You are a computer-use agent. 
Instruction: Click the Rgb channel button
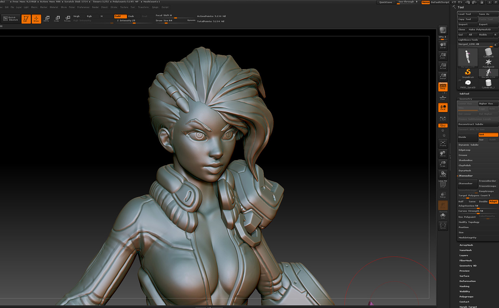click(89, 16)
